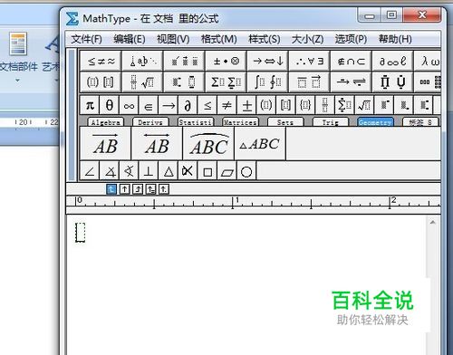
Task: Open the embellishments palette
Action: (x=184, y=61)
